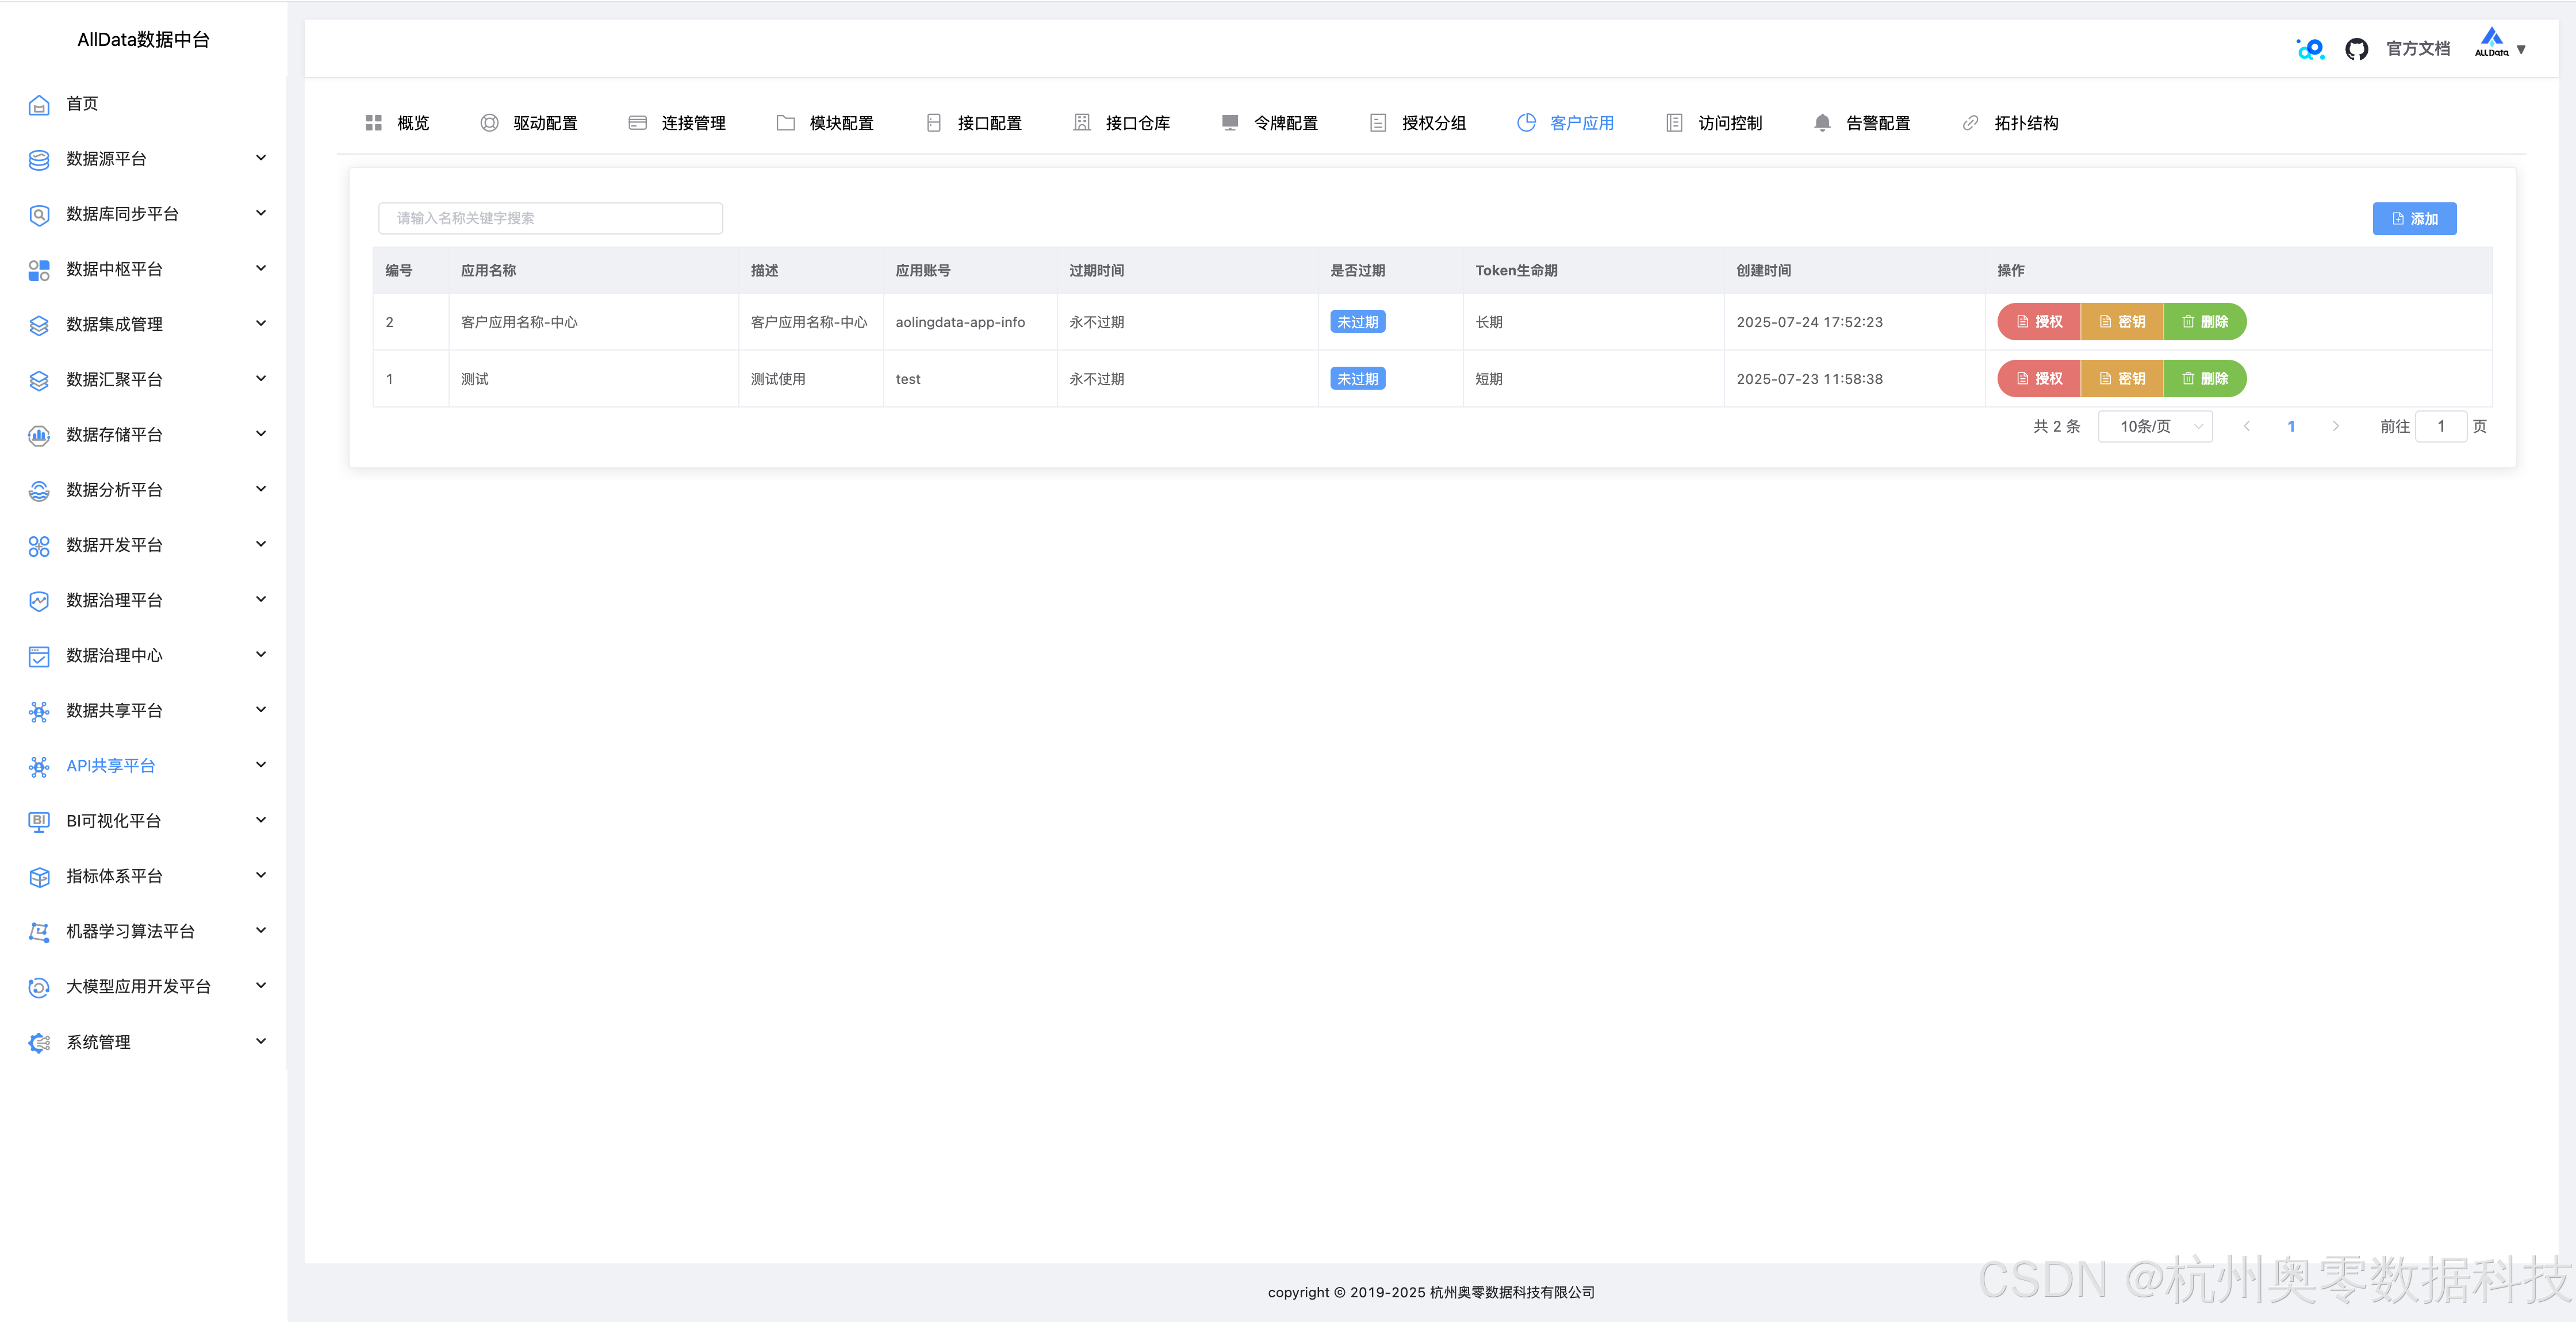Click the 概览 grid icon

pos(374,123)
